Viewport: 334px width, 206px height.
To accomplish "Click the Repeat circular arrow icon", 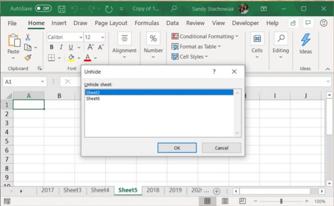I will (109, 9).
